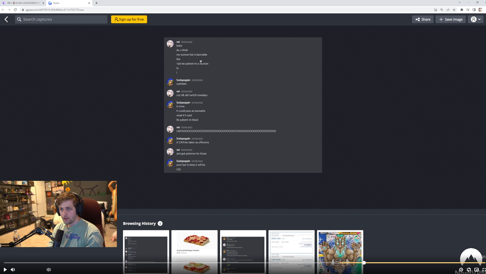
Task: Click the Save image button
Action: pyautogui.click(x=451, y=19)
